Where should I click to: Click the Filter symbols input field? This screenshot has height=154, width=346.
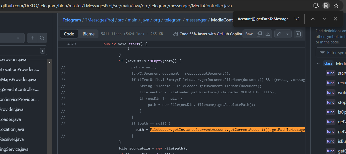[331, 53]
